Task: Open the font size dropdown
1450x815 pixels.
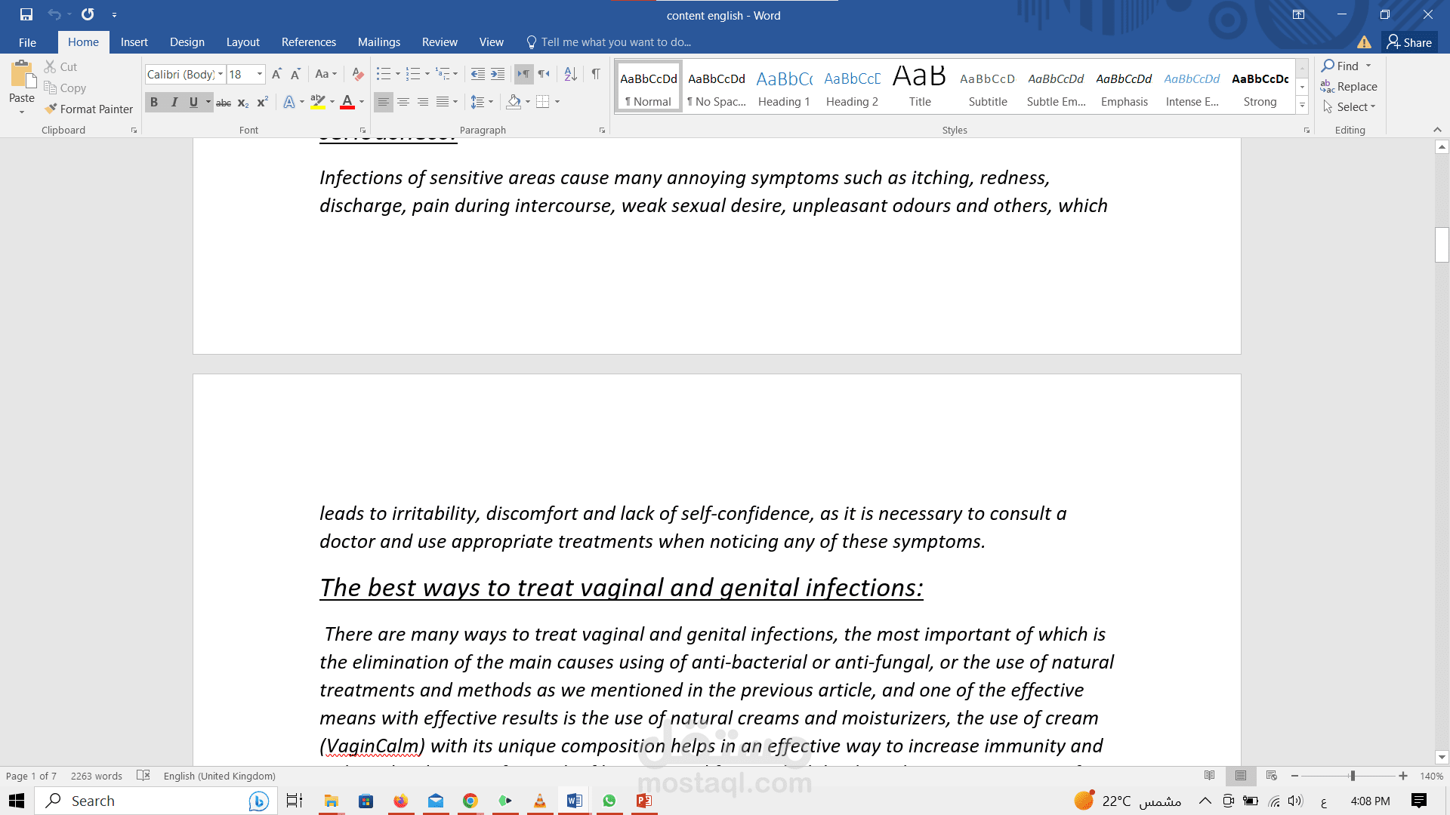Action: pyautogui.click(x=260, y=74)
